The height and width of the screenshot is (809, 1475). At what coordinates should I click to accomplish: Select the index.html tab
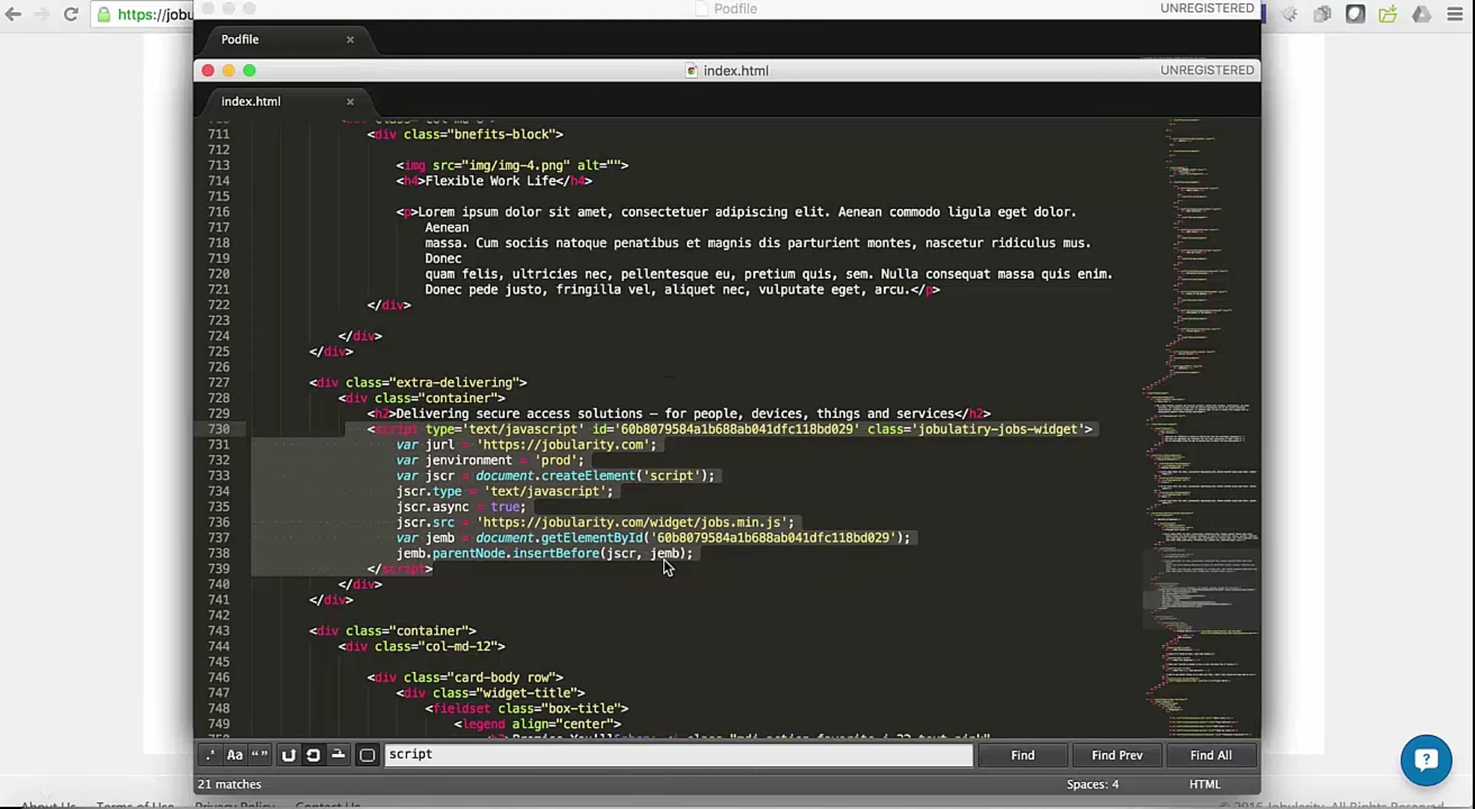click(x=251, y=101)
